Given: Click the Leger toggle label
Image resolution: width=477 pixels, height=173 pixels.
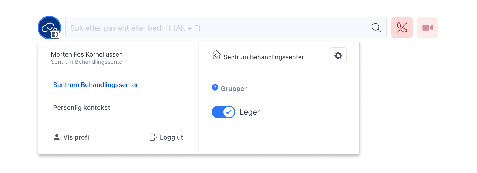Looking at the screenshot, I should pyautogui.click(x=249, y=112).
